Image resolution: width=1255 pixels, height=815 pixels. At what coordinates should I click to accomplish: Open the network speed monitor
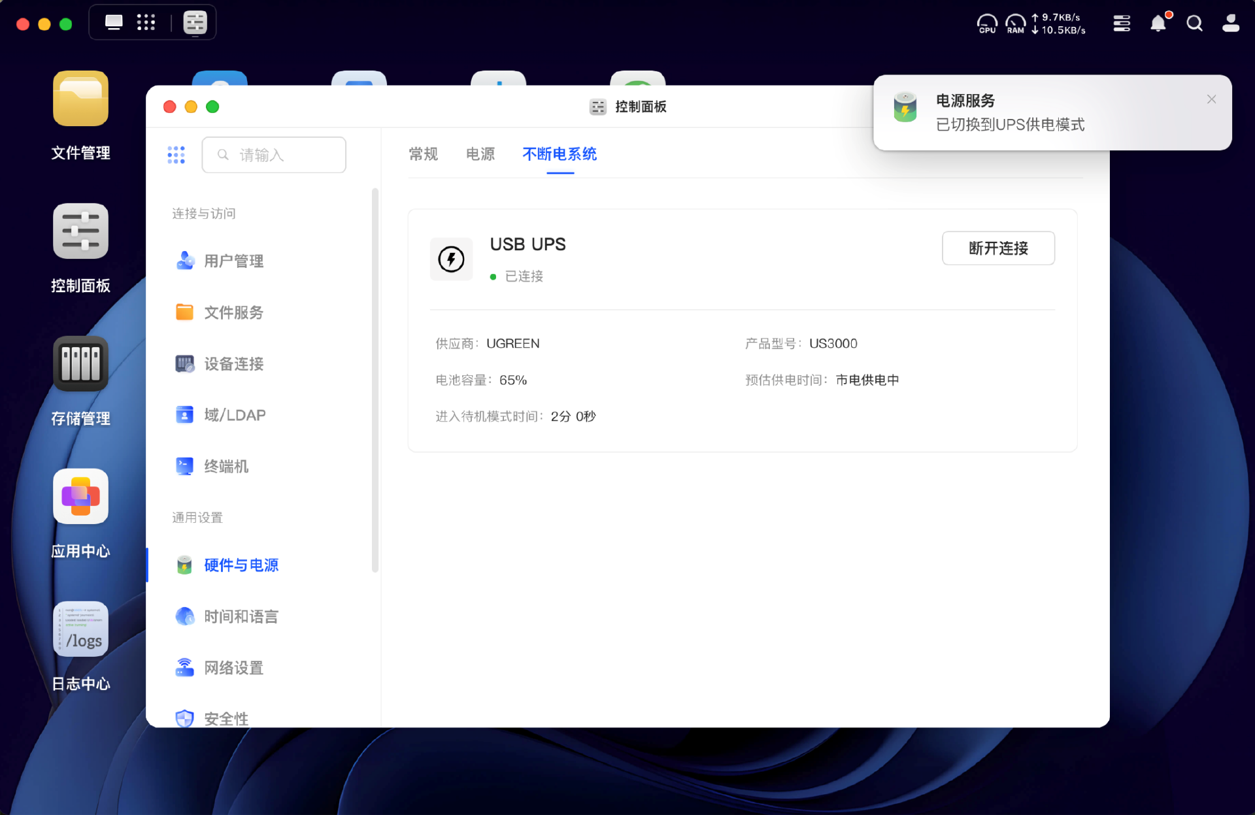click(x=1059, y=24)
